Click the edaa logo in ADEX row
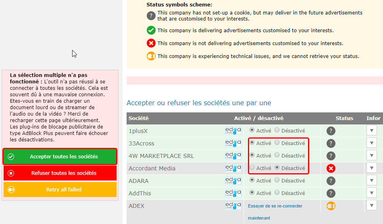The height and width of the screenshot is (224, 383). coord(233,206)
